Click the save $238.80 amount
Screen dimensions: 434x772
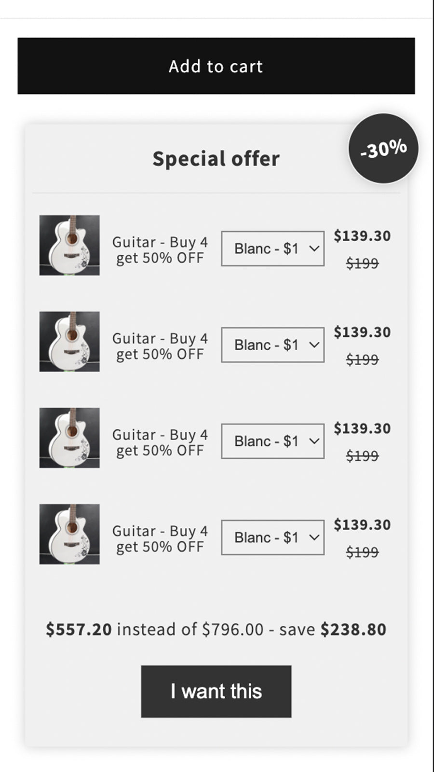[x=353, y=630]
